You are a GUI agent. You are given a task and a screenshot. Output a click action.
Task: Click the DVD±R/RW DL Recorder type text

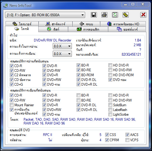click(x=52, y=40)
